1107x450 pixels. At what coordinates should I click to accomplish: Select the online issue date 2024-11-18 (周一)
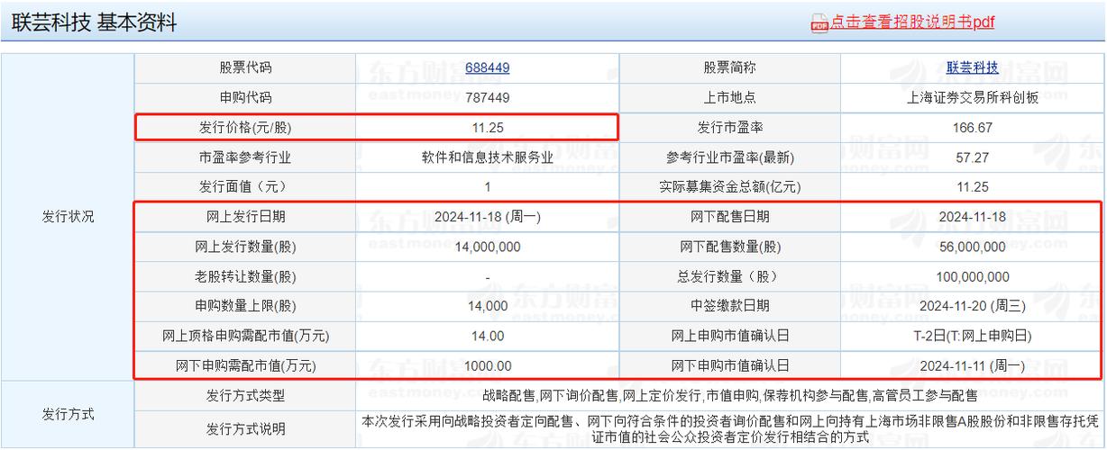click(488, 217)
